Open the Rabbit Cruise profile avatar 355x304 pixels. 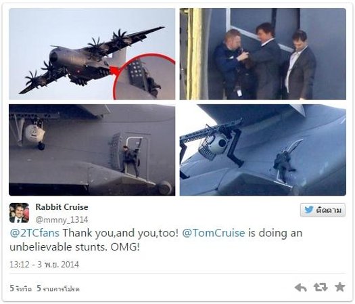pos(19,213)
